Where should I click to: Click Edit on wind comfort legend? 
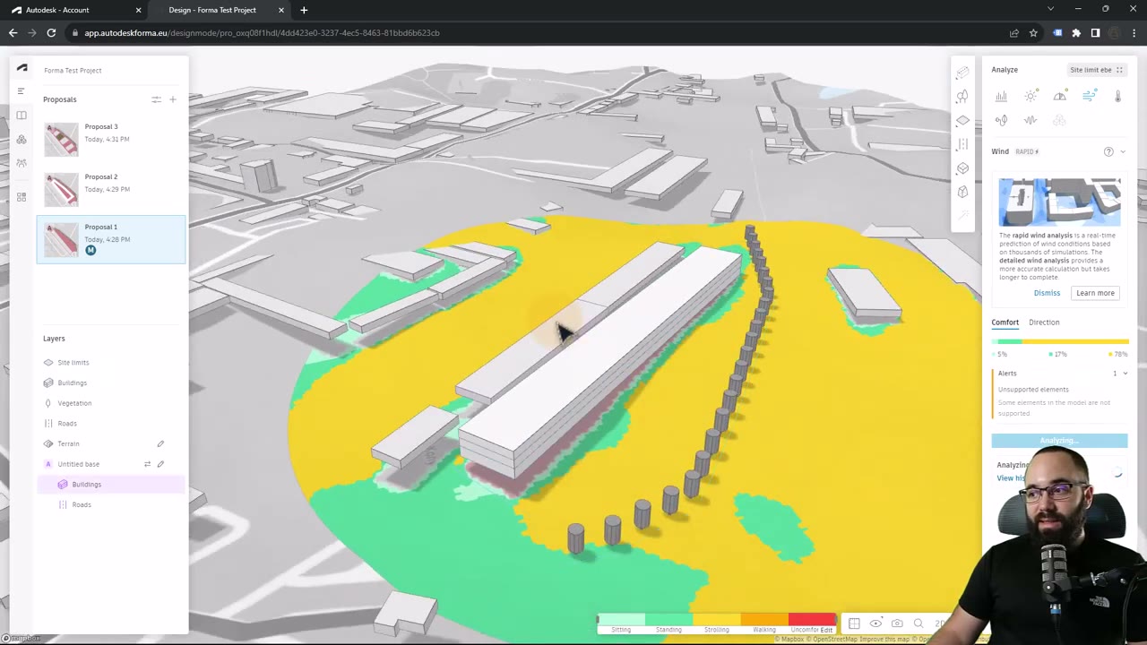point(826,630)
